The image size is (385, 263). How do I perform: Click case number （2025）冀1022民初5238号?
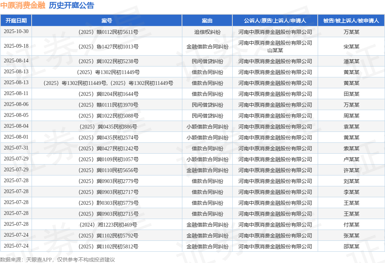[107, 61]
